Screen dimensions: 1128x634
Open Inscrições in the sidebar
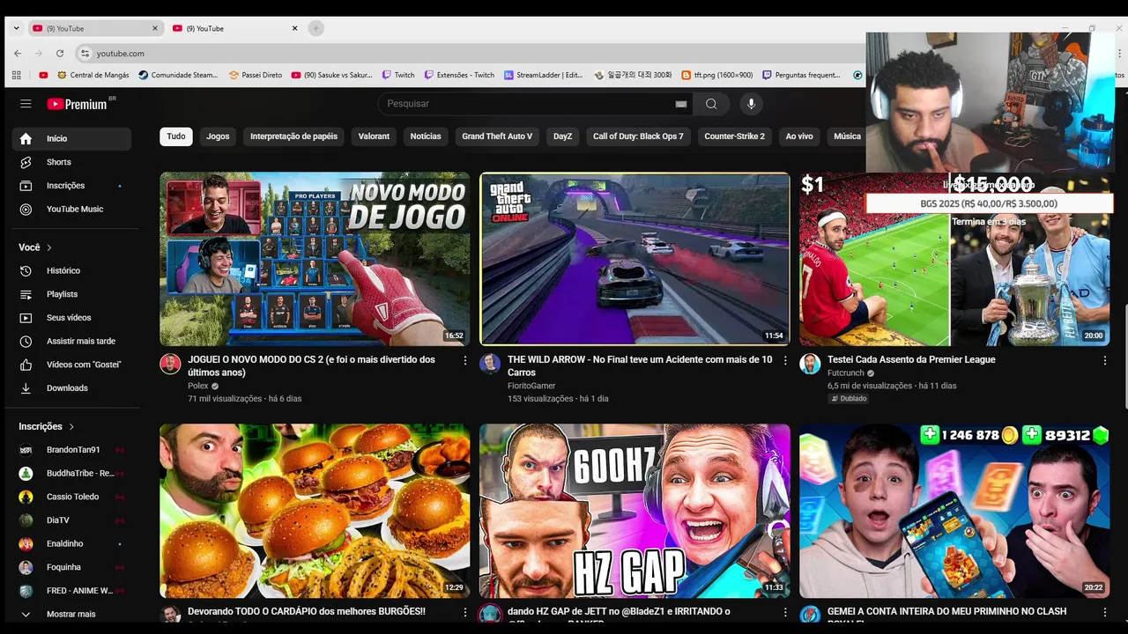click(x=71, y=186)
